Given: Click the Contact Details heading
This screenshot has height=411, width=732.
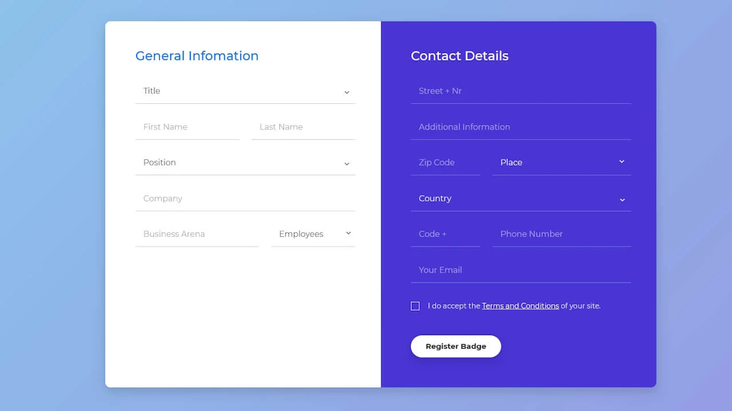Looking at the screenshot, I should [460, 56].
